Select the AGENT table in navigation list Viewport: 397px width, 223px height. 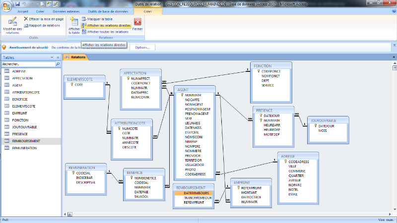tap(17, 85)
